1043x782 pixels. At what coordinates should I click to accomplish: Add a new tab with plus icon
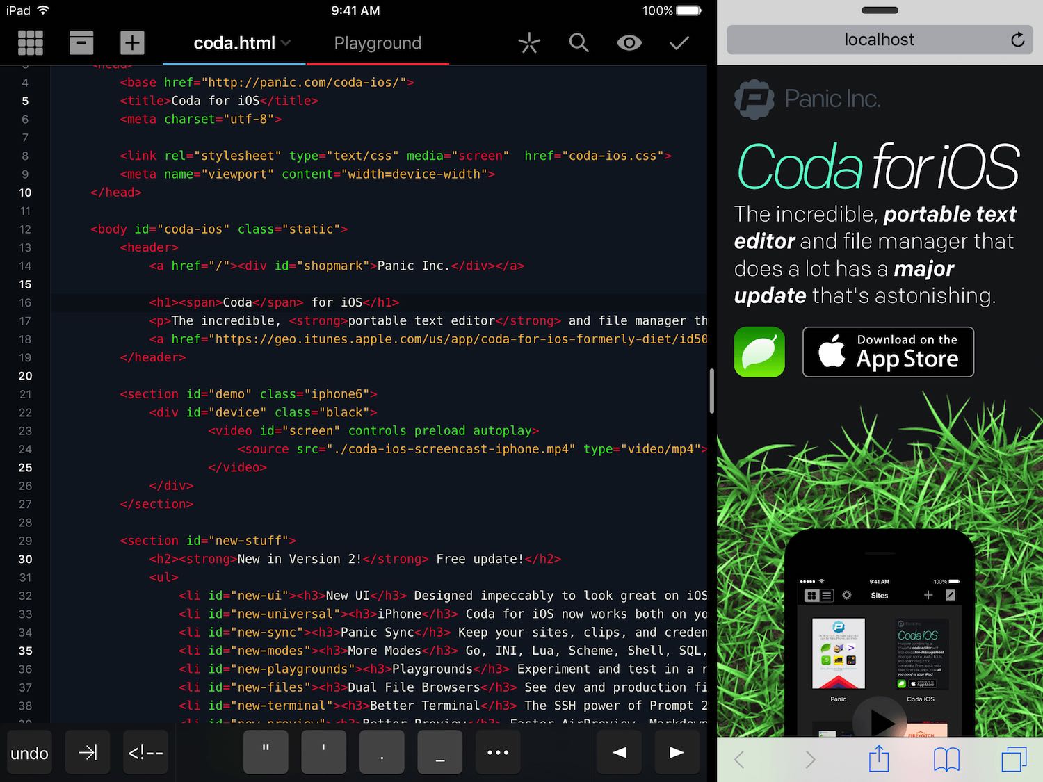coord(132,43)
